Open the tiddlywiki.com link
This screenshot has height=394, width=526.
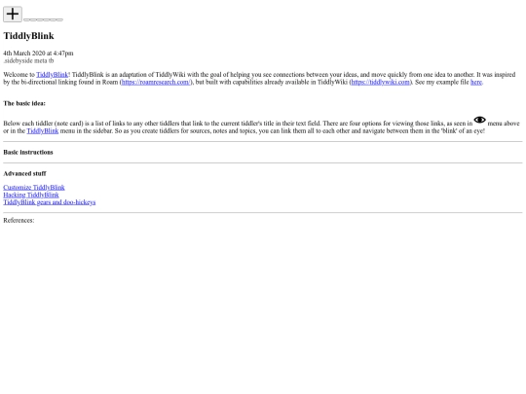[x=381, y=82]
